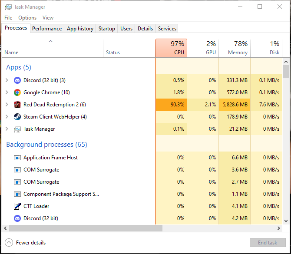
Task: Click the 21.2 MB memory cell
Action: [x=235, y=129]
